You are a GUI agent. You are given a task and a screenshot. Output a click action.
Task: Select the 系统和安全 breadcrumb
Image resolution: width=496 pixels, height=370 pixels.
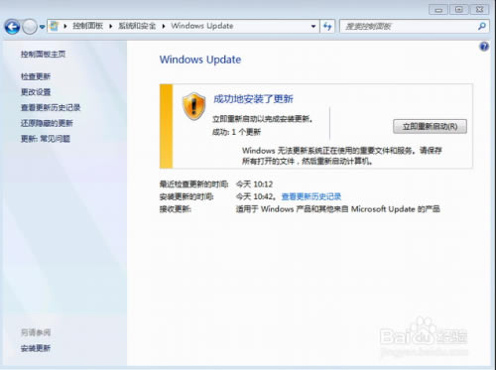pyautogui.click(x=137, y=26)
